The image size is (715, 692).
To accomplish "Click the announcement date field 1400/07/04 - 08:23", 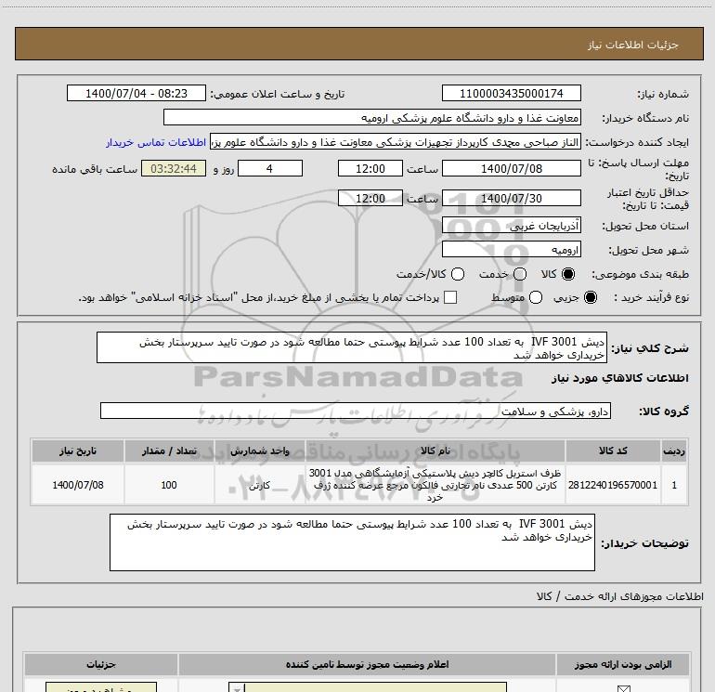I will click(136, 94).
